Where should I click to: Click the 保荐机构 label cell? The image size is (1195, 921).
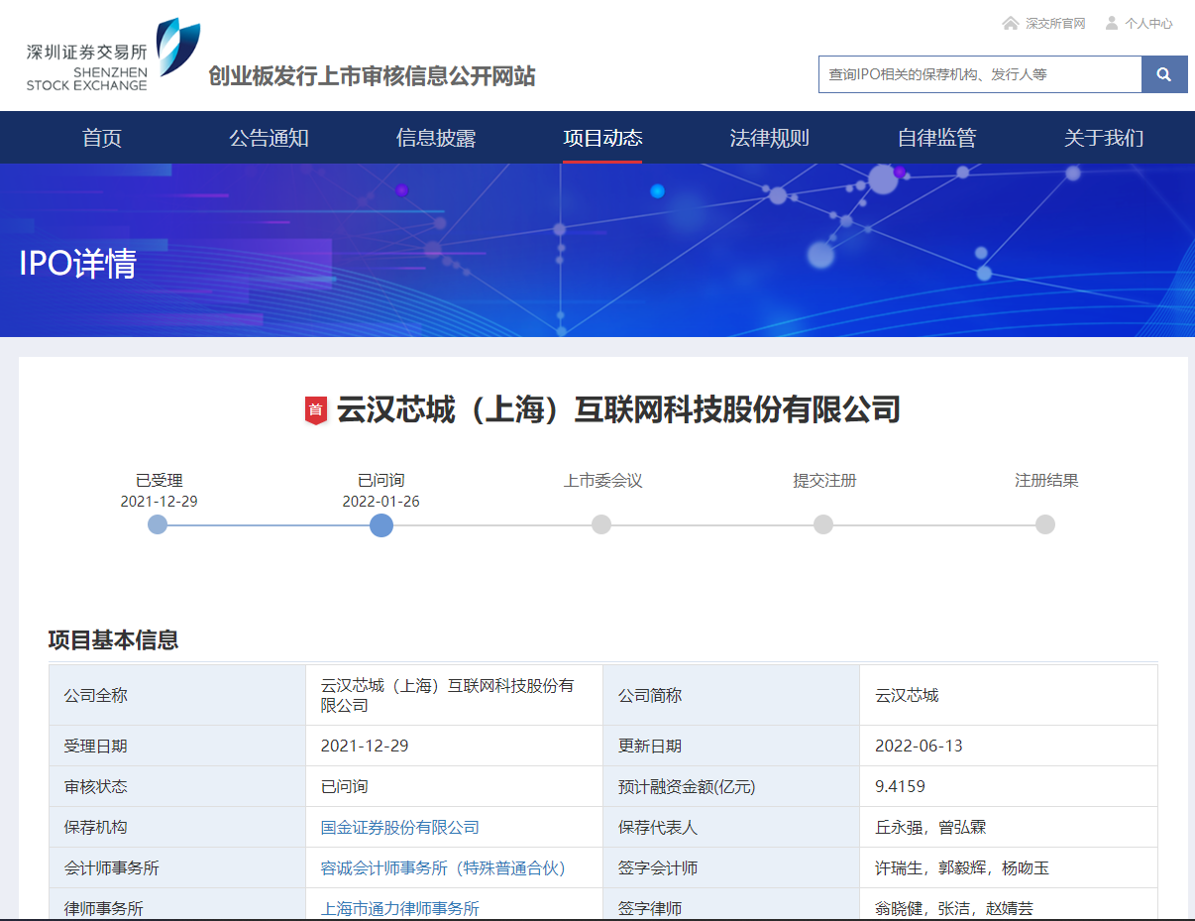[x=177, y=827]
